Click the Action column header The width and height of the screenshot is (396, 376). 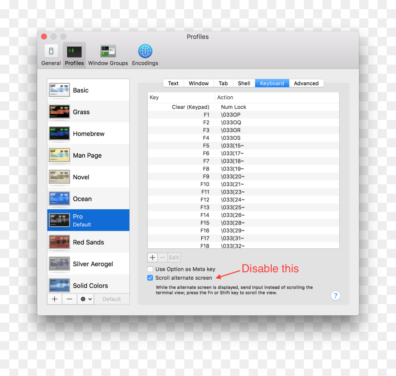[277, 98]
